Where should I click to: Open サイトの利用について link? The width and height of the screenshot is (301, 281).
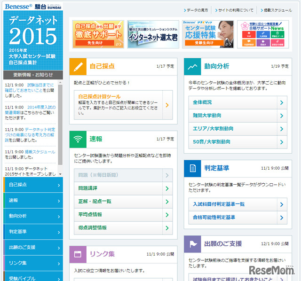[x=234, y=10]
